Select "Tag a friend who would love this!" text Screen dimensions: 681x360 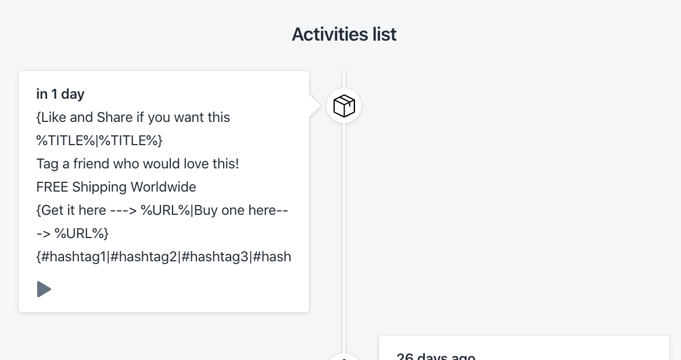[138, 164]
